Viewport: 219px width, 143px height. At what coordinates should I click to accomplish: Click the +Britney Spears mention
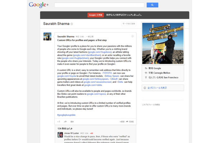tap(111, 76)
